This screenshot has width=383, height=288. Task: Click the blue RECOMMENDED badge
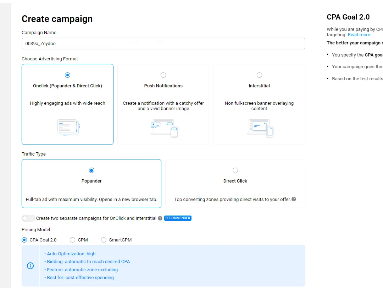pos(178,218)
